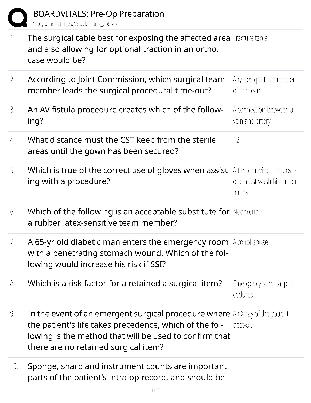Select the 'Neoprene' answer
Viewport: 311px width, 403px height.
(x=245, y=212)
